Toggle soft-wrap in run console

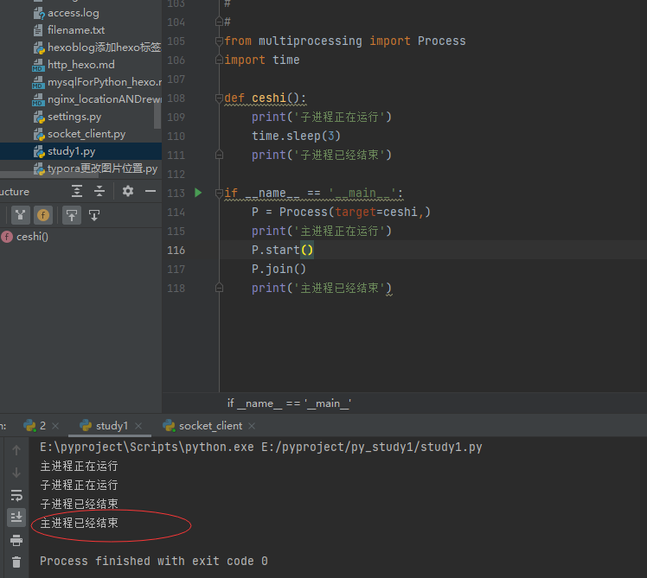tap(16, 495)
